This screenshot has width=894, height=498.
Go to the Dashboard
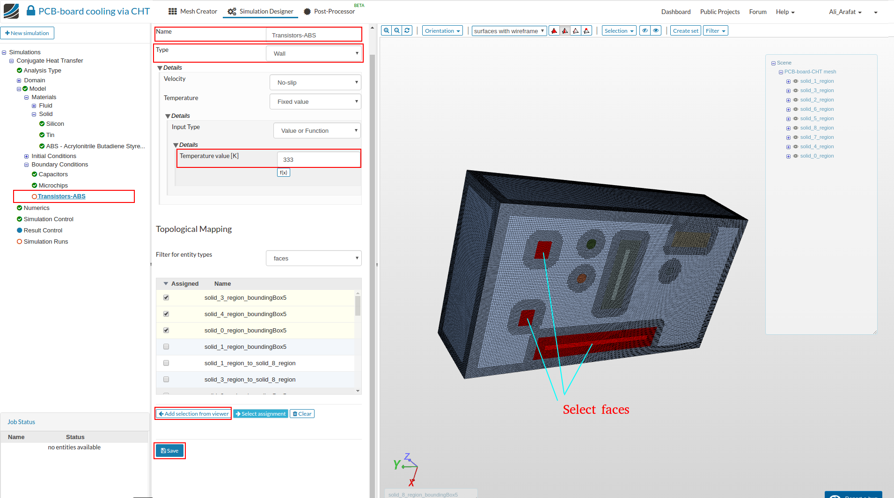coord(676,12)
